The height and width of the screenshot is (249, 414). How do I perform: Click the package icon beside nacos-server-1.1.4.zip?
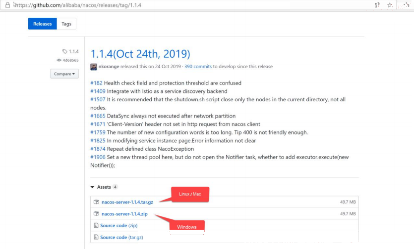pyautogui.click(x=96, y=214)
